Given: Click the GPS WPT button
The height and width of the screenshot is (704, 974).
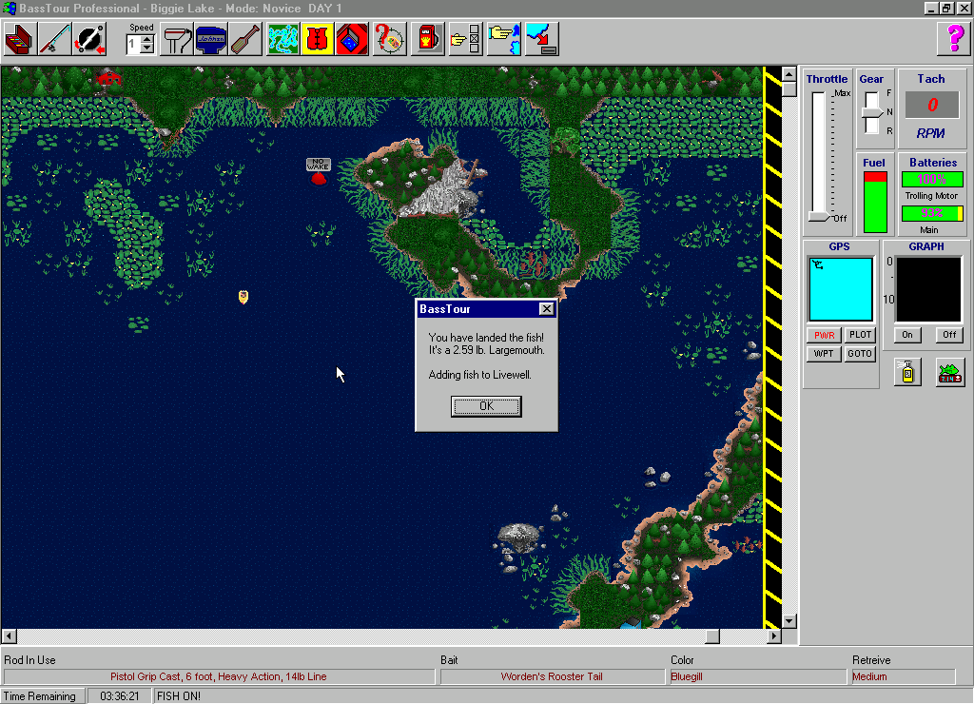Looking at the screenshot, I should point(824,354).
